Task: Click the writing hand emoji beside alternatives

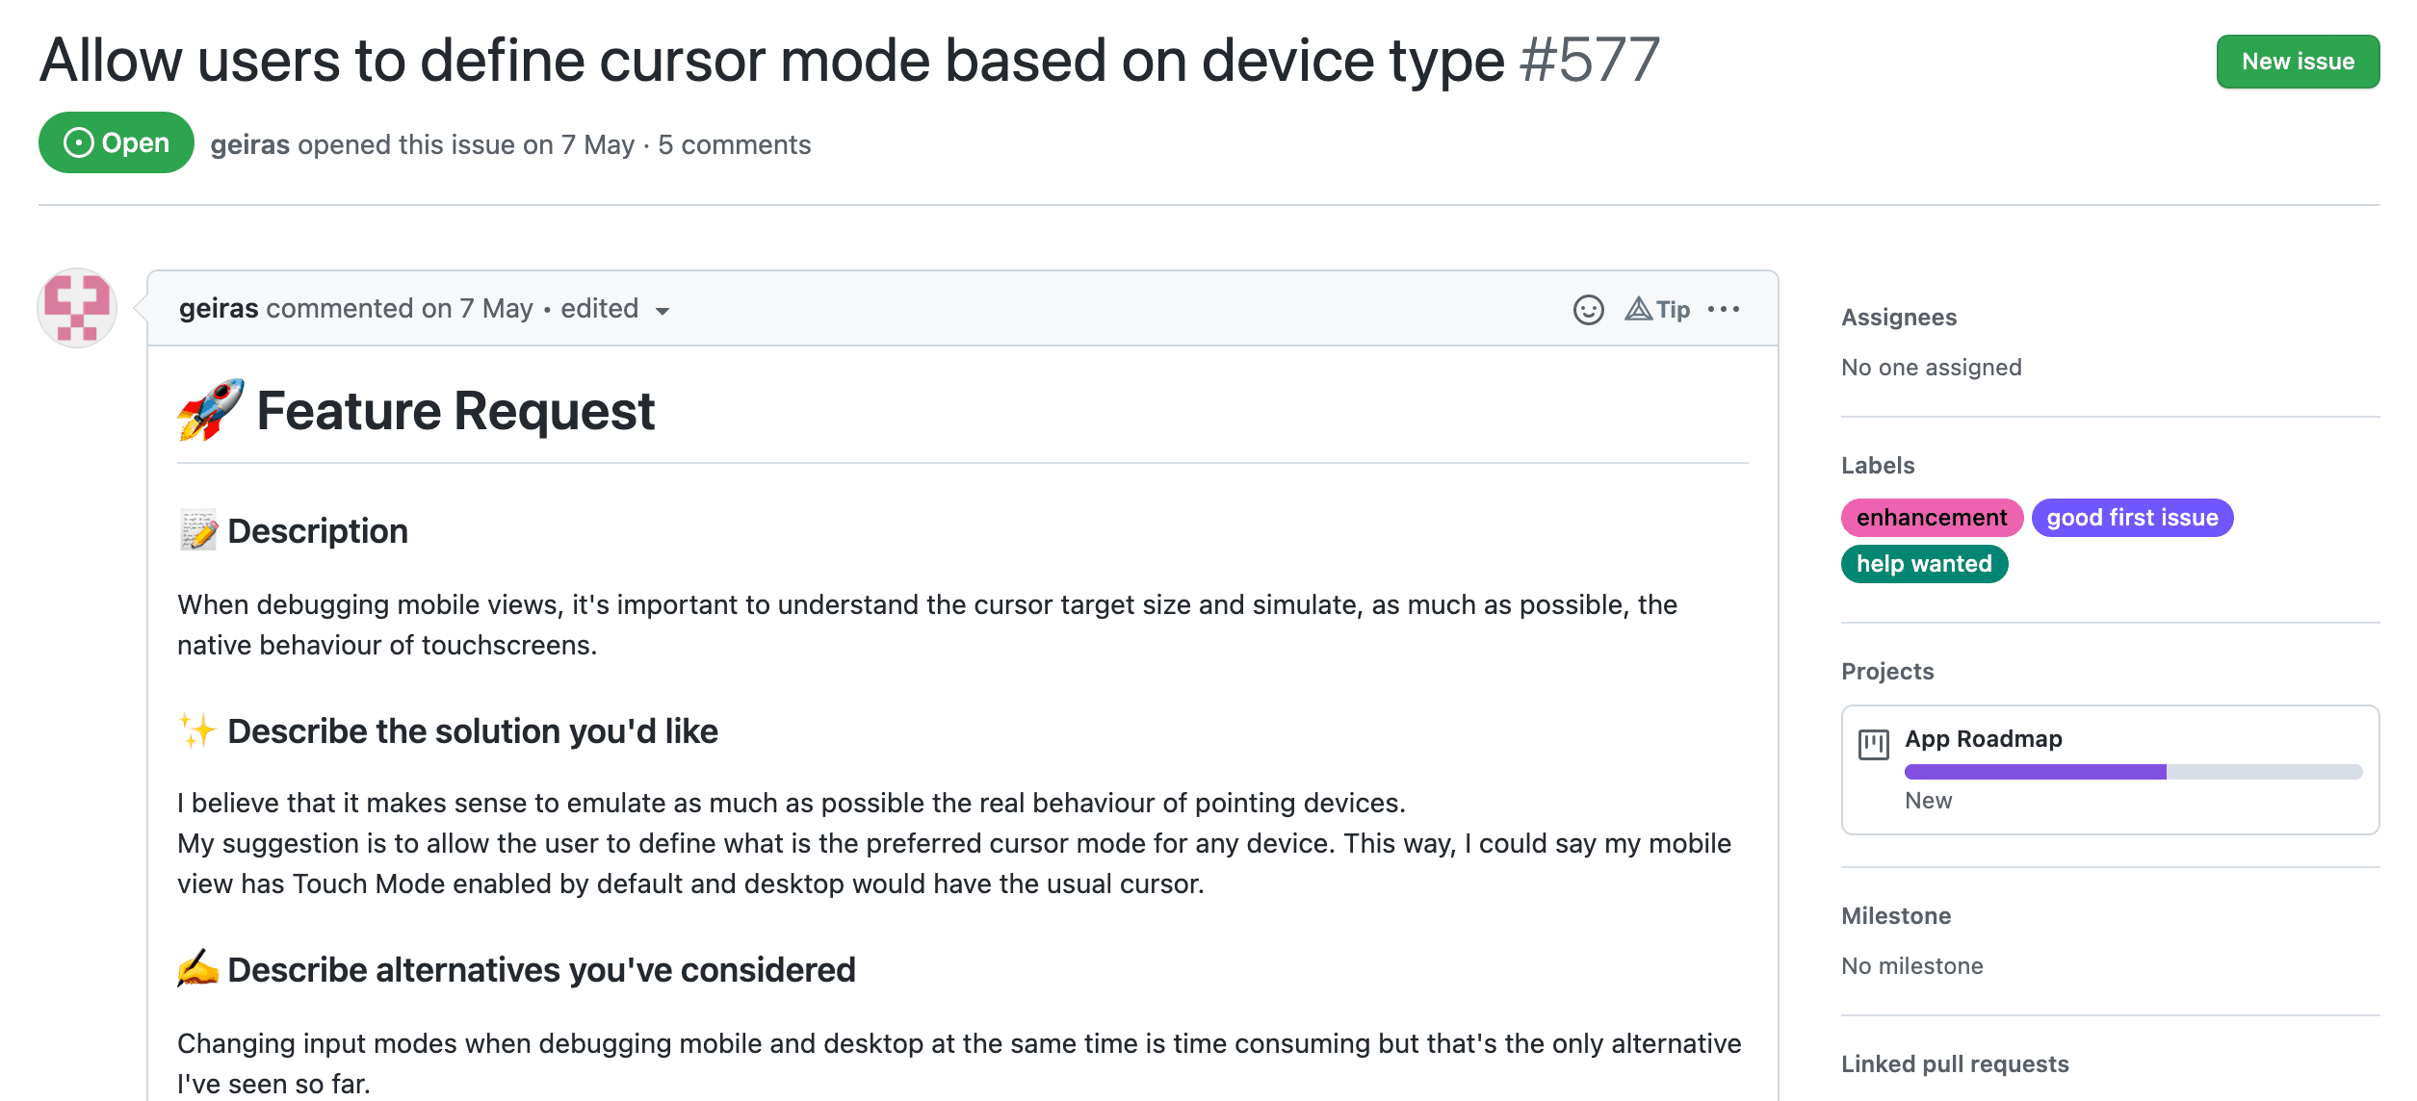Action: (x=197, y=969)
